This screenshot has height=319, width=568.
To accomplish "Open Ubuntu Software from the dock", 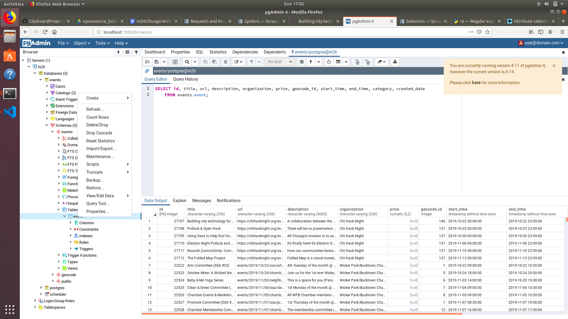I will coord(10,55).
